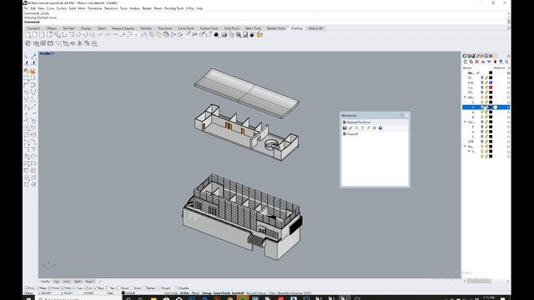Open Windows Start menu
The image size is (534, 300).
click(28, 298)
